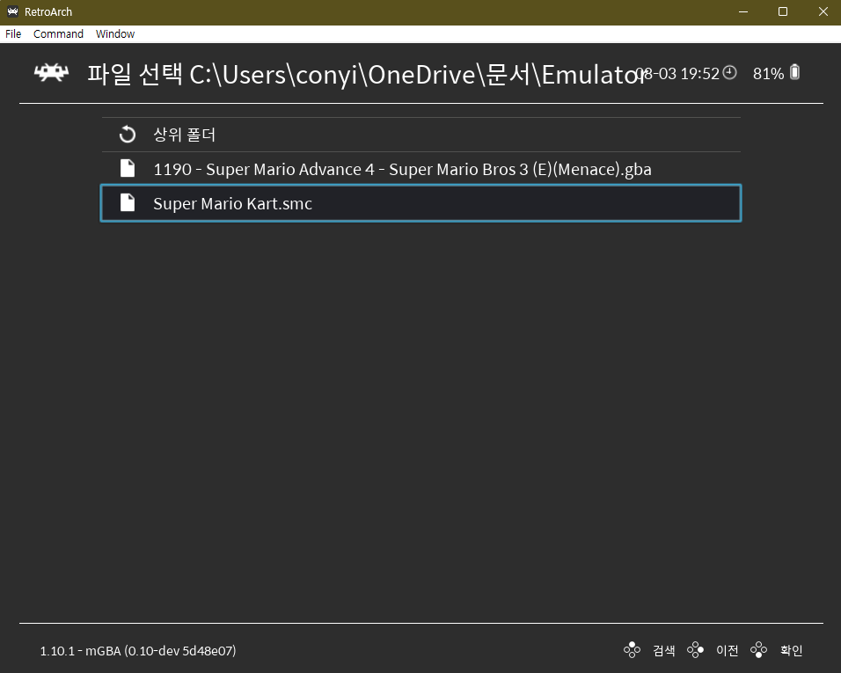The height and width of the screenshot is (673, 841).
Task: Click file icon of Super Mario Advance 4
Action: point(128,168)
